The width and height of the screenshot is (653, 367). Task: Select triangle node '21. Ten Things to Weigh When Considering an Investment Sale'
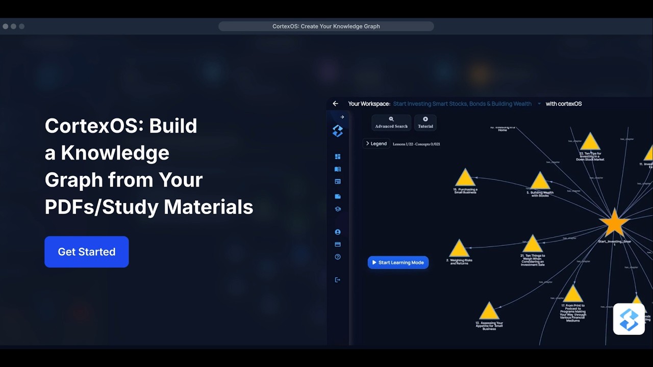[x=532, y=244]
